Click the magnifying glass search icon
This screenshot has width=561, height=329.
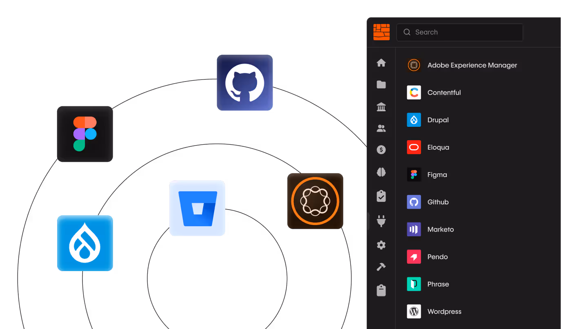(407, 32)
